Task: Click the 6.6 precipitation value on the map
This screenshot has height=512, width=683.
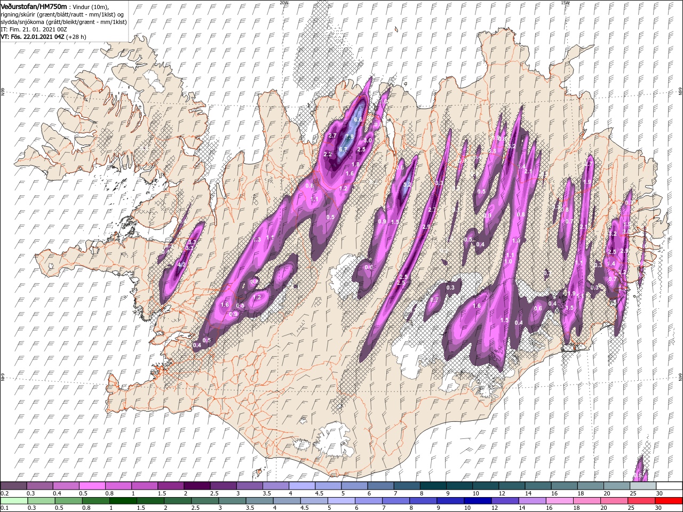Action: pyautogui.click(x=358, y=120)
